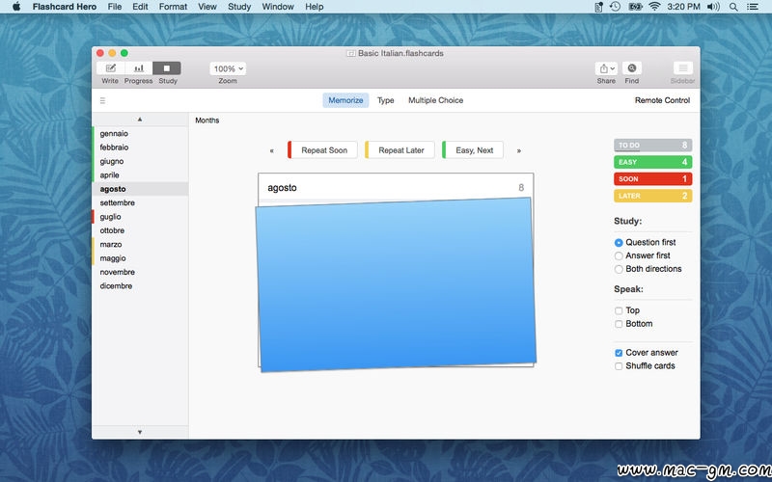Enable Speak Bottom checkbox
This screenshot has height=482, width=772.
tap(619, 324)
